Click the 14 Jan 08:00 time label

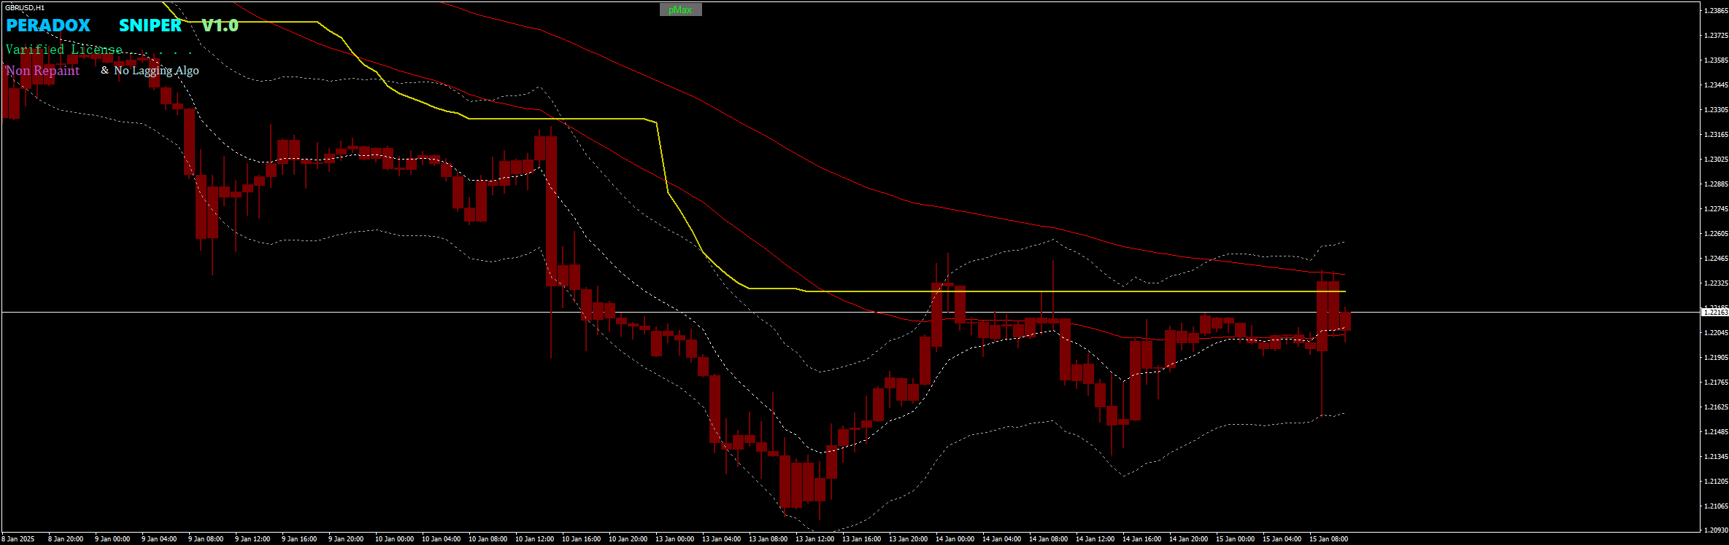click(1049, 539)
